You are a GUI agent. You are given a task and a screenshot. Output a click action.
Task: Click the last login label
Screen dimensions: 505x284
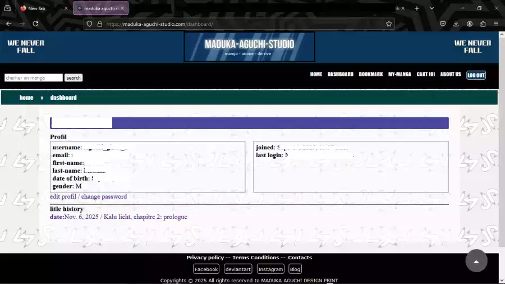pos(269,155)
